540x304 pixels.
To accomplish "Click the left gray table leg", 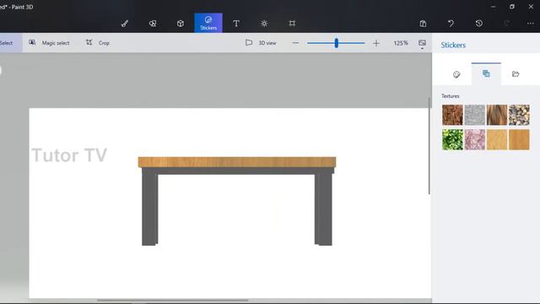I will pos(150,209).
